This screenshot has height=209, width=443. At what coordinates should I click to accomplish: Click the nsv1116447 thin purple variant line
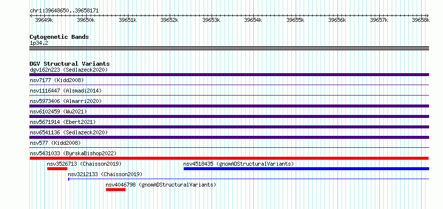click(x=229, y=96)
